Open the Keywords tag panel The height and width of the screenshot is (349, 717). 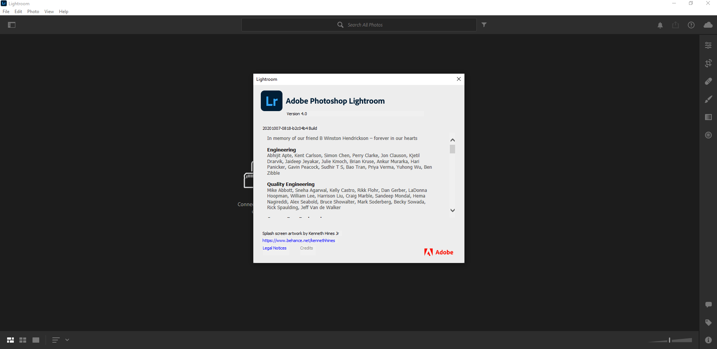[x=708, y=322]
